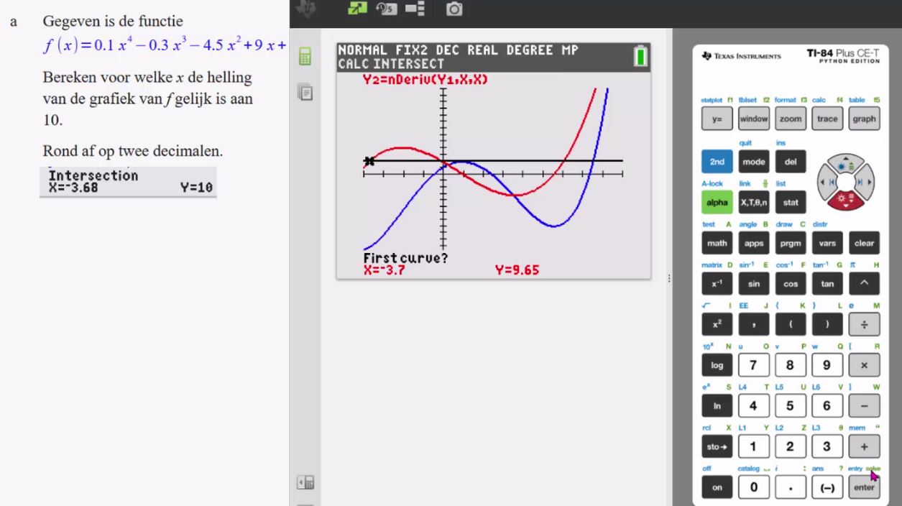Open the stacked documents icon in sidebar

click(x=305, y=92)
